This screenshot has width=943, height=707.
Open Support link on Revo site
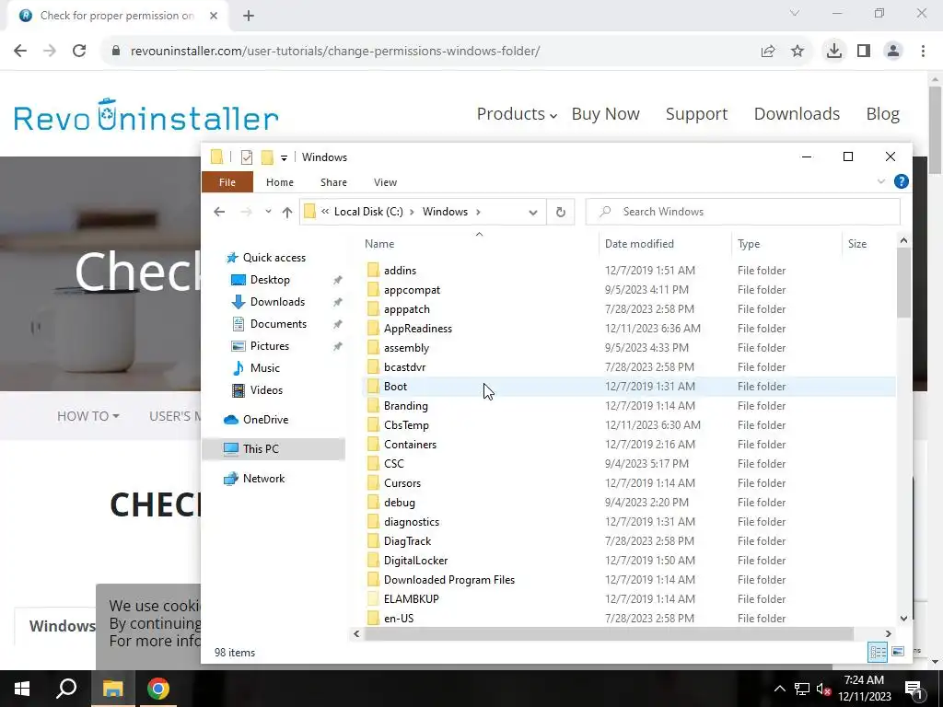[x=696, y=113]
